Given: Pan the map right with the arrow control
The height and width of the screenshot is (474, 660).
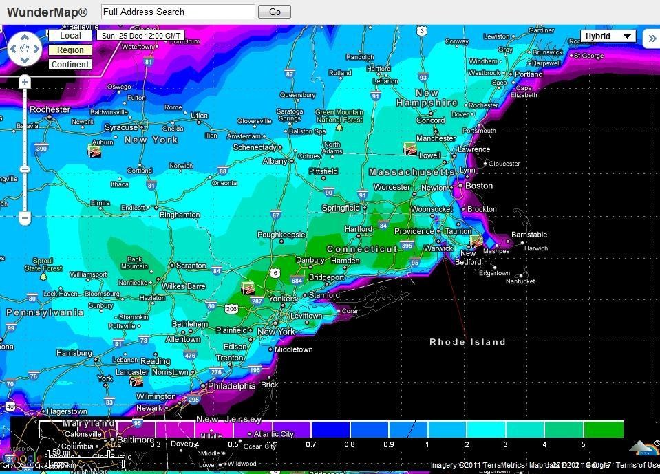Looking at the screenshot, I should tap(36, 49).
